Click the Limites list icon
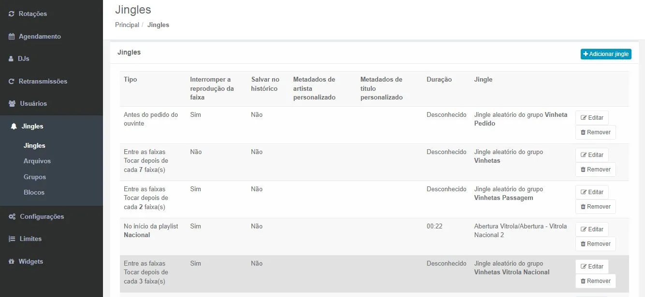Image resolution: width=645 pixels, height=297 pixels. pos(12,239)
